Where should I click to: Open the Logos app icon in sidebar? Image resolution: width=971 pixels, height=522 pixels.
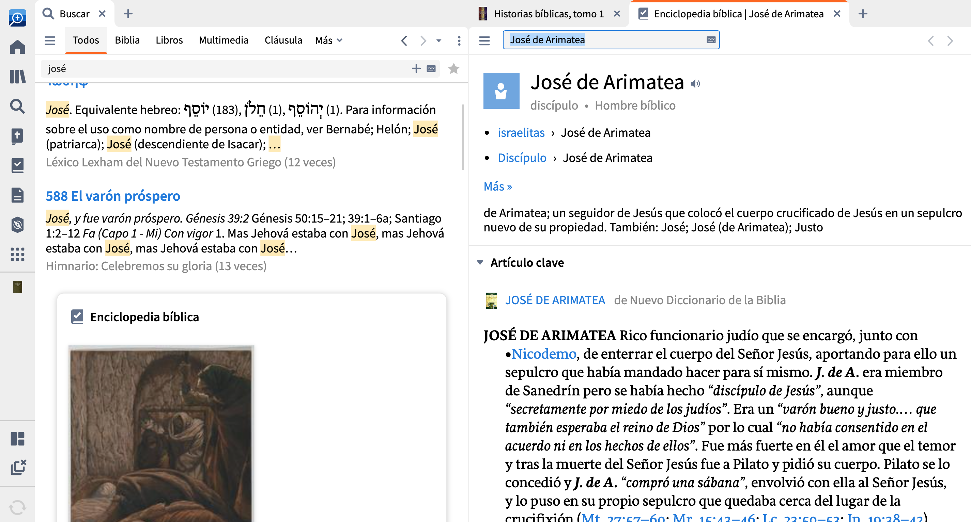[17, 18]
